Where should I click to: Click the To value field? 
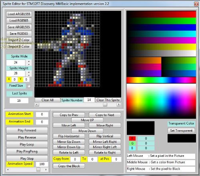(92, 159)
